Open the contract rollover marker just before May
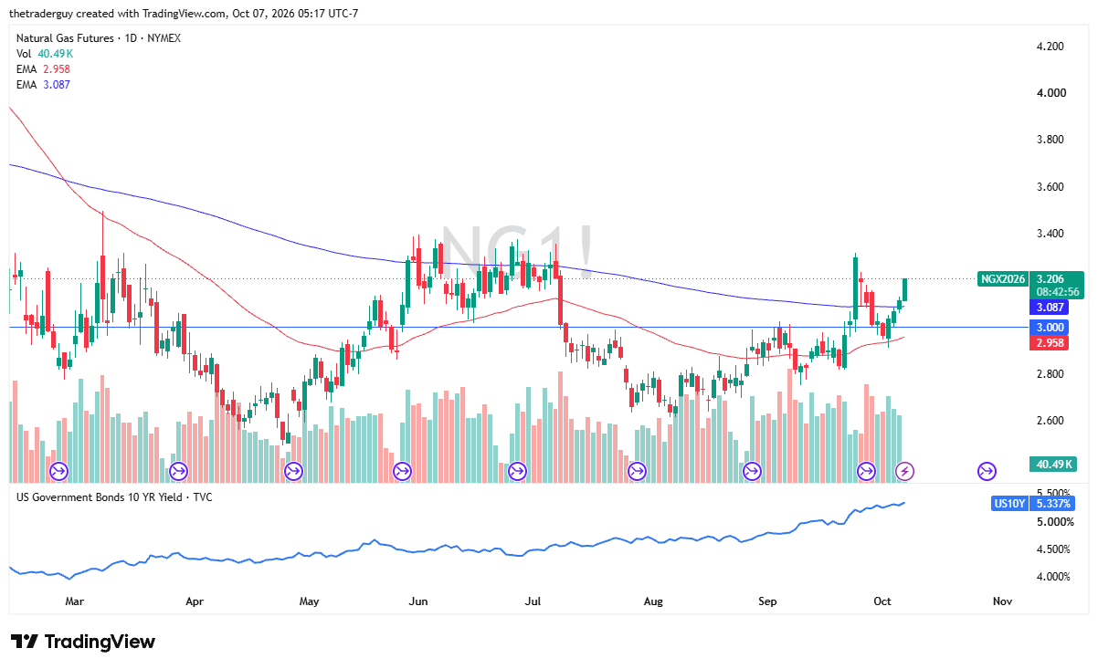 tap(293, 471)
